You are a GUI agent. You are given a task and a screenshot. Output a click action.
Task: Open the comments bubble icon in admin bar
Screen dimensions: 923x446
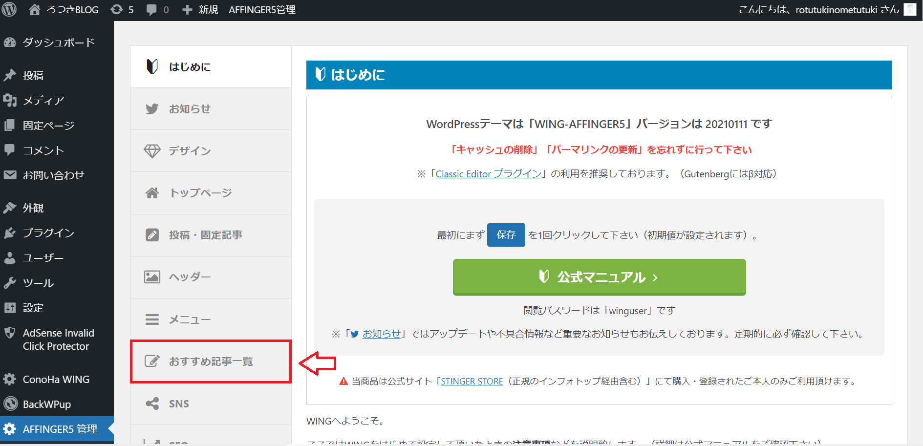[x=151, y=10]
